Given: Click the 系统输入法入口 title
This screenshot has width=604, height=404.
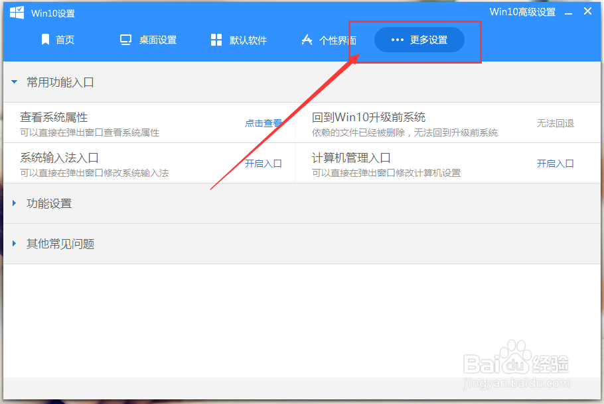Looking at the screenshot, I should coord(59,158).
